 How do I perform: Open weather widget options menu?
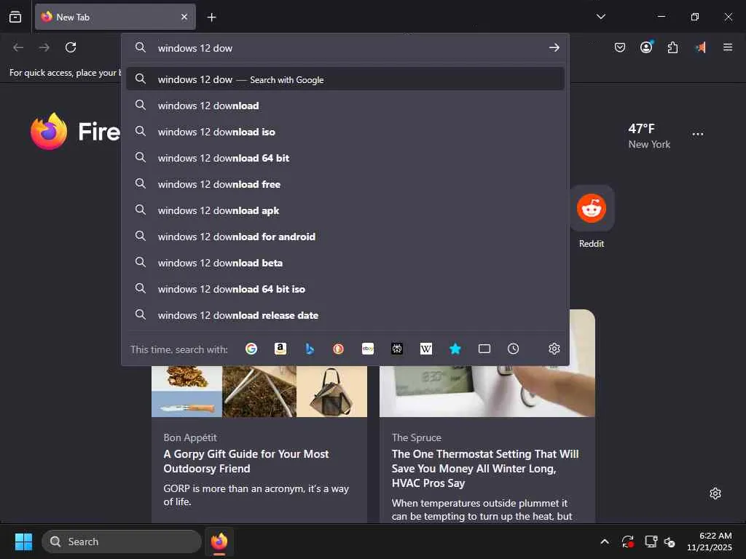(x=697, y=134)
